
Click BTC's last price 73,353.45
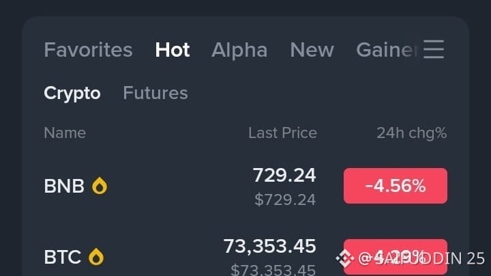[269, 246]
